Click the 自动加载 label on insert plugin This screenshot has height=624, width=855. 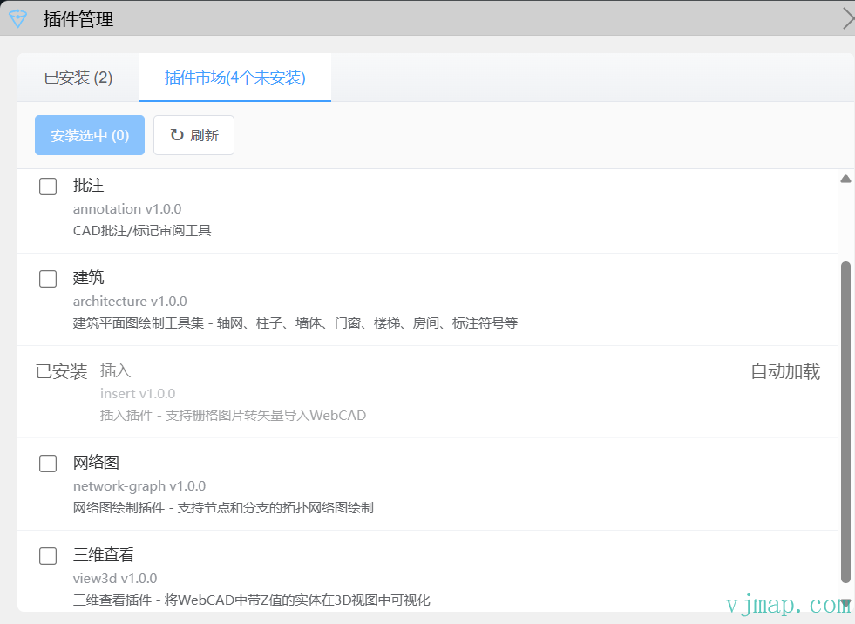(785, 372)
